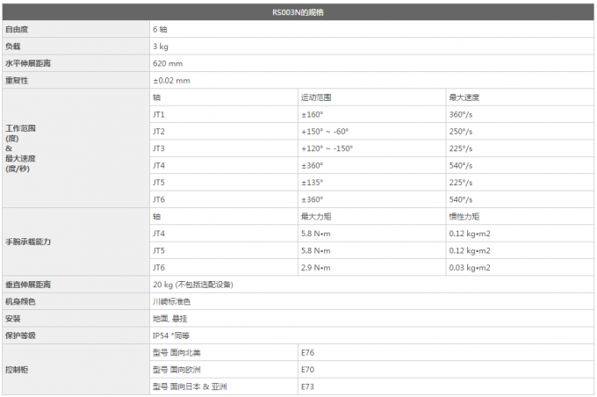Click the "20 kg (不包括选配设备)" value
The width and height of the screenshot is (597, 397).
pos(193,285)
